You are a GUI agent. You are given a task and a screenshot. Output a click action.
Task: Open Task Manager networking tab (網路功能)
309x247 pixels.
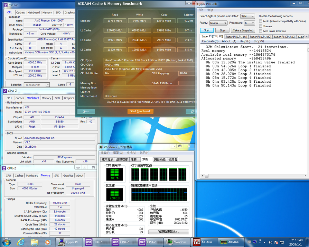click(160, 160)
